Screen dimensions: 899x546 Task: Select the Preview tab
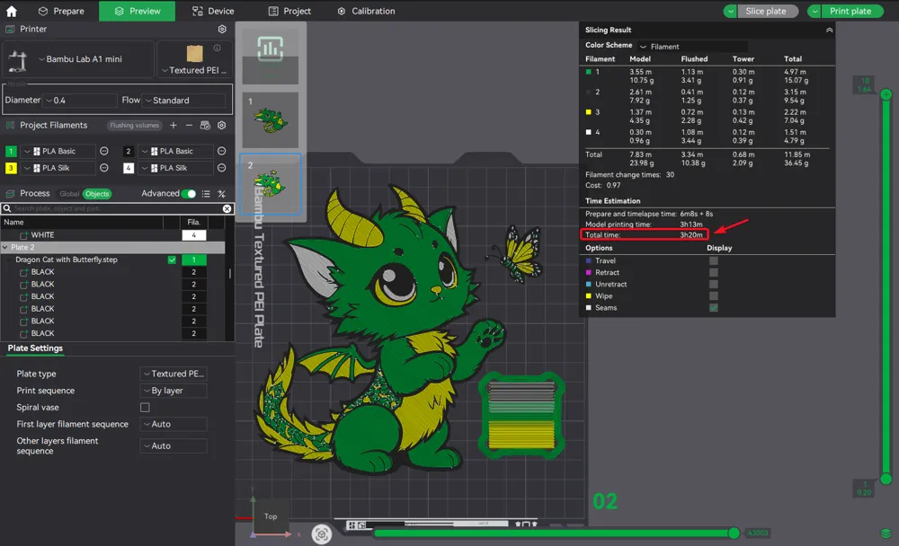138,11
